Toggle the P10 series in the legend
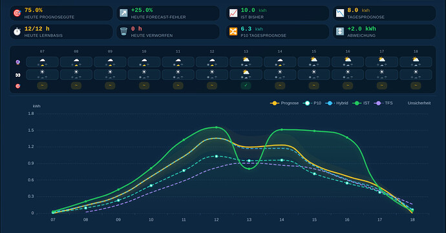446x233 pixels. [x=312, y=103]
